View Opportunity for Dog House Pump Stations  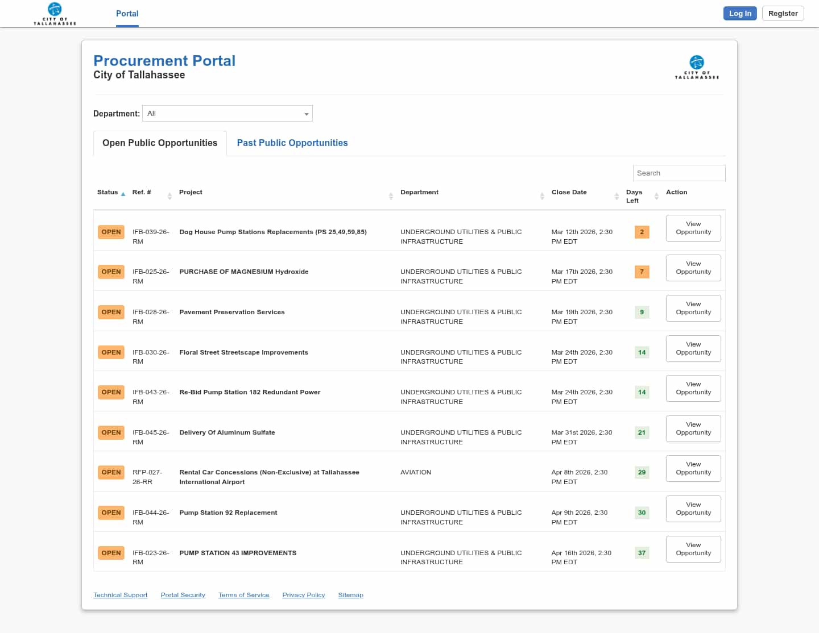(x=693, y=228)
